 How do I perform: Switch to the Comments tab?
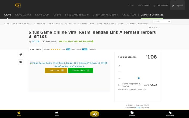[77, 49]
